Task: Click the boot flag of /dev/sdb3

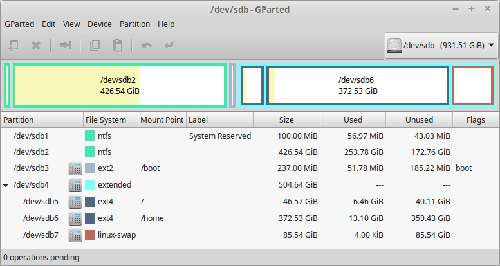Action: click(x=464, y=168)
